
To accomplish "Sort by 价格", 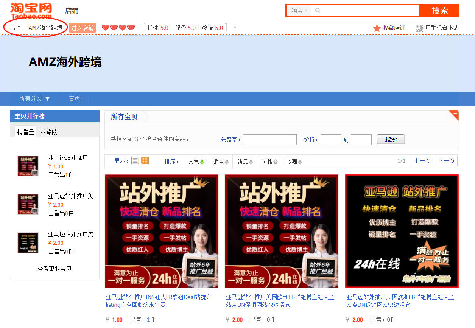I will [x=270, y=162].
